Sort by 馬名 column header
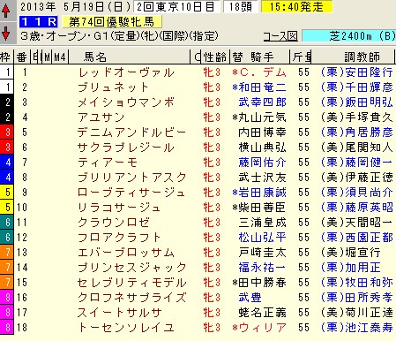The image size is (396, 341). 94,57
